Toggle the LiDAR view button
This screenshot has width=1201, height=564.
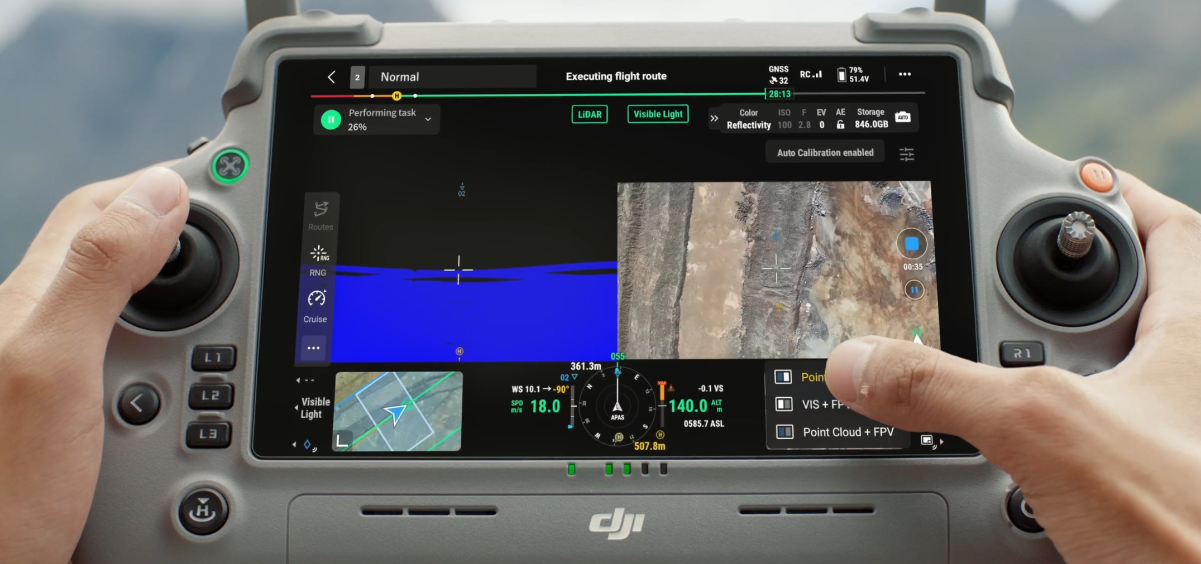click(590, 114)
